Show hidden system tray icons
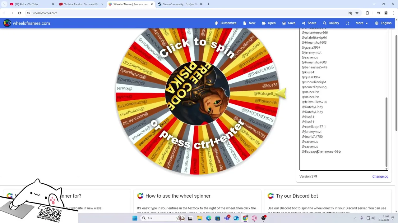The image size is (398, 223). click(x=355, y=218)
